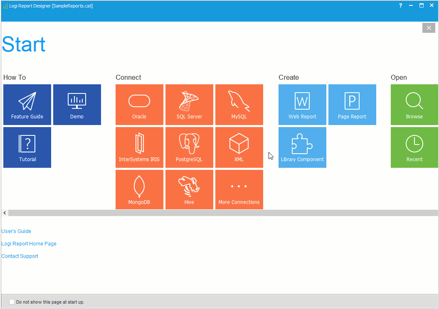
Task: Create a new Page Report
Action: coord(352,104)
